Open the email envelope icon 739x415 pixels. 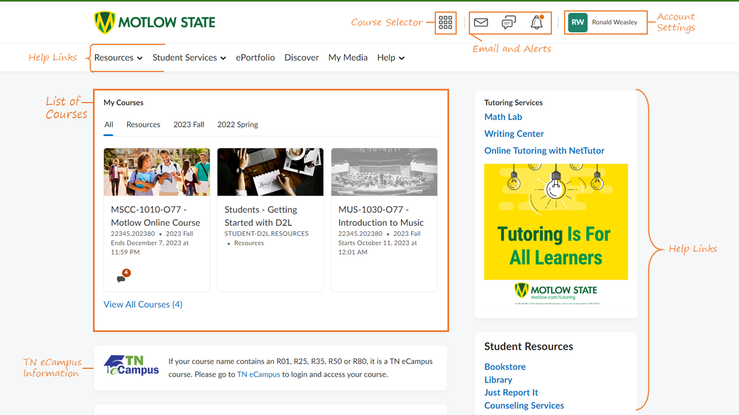pos(481,22)
